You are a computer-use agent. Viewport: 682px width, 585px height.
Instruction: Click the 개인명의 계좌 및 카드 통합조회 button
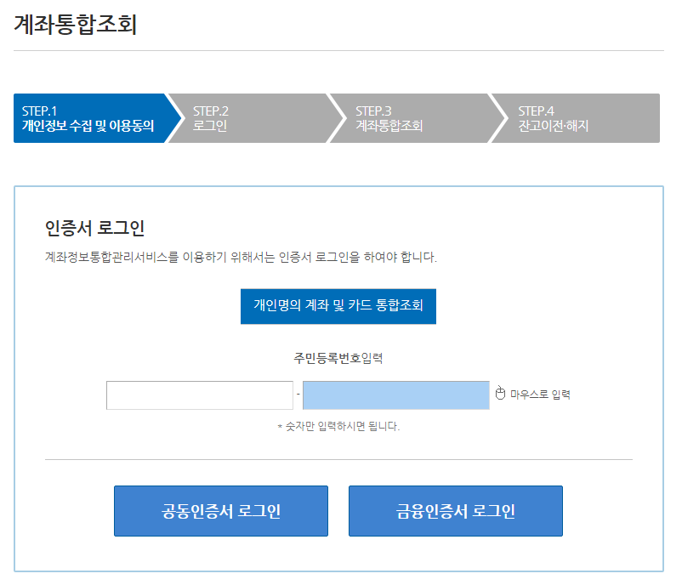pos(338,306)
